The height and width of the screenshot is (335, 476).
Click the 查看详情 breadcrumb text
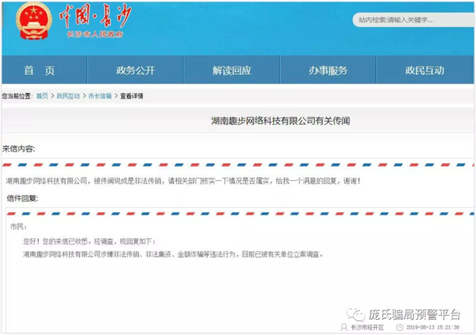[132, 96]
